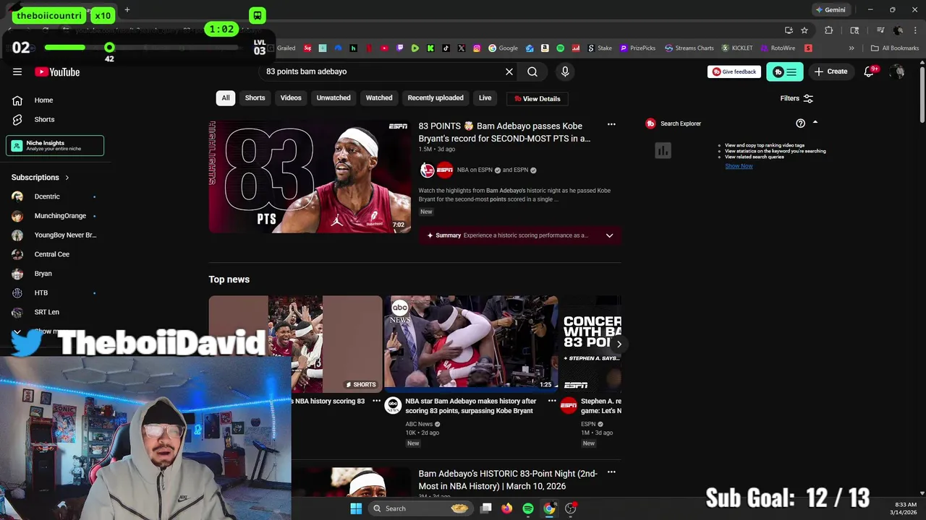Clear the search box with the X
The height and width of the screenshot is (520, 926).
pyautogui.click(x=509, y=71)
